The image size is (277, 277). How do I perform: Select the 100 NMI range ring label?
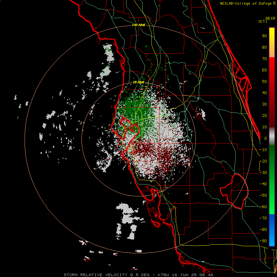tap(138, 25)
